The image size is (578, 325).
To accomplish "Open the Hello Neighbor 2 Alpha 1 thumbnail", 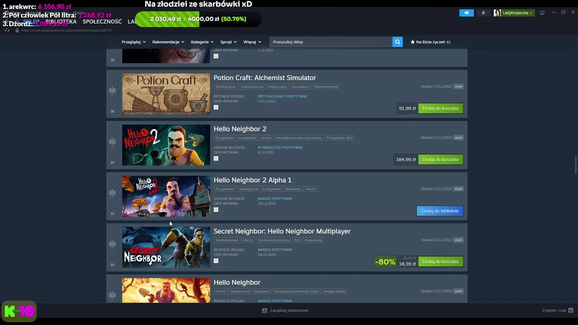I will [166, 196].
